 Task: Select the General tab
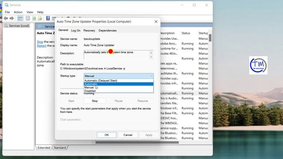63,30
